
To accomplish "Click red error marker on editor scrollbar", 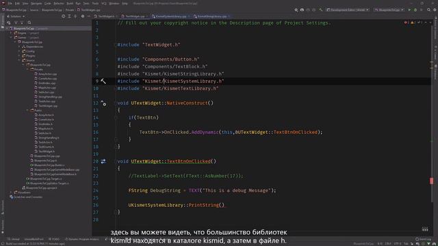I will pyautogui.click(x=432, y=180).
